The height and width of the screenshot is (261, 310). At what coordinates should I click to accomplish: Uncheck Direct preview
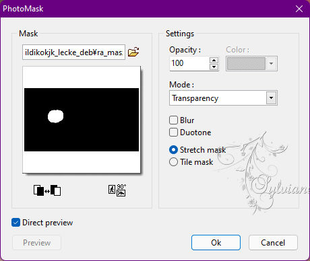[15, 223]
